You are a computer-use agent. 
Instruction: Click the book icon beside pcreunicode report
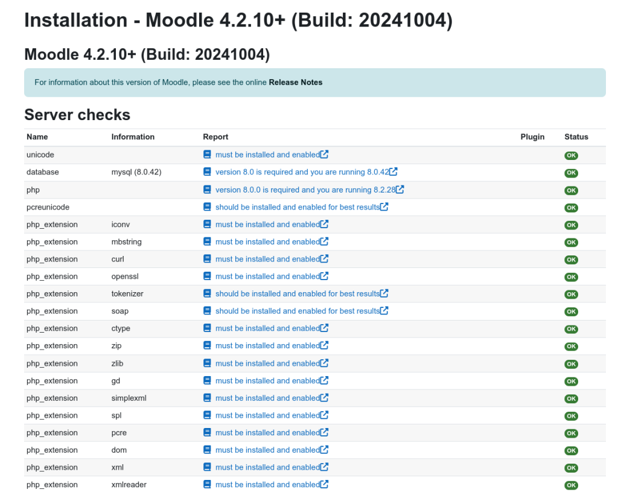[207, 207]
